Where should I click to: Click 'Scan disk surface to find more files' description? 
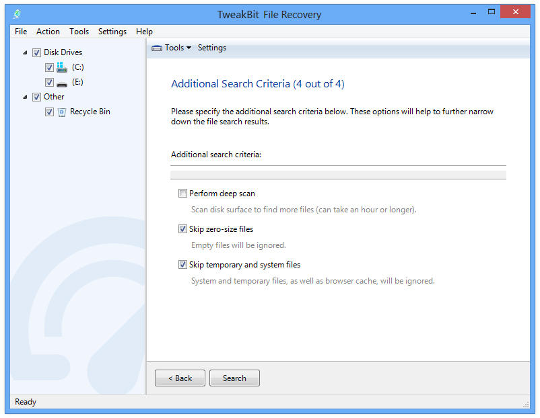(x=304, y=210)
